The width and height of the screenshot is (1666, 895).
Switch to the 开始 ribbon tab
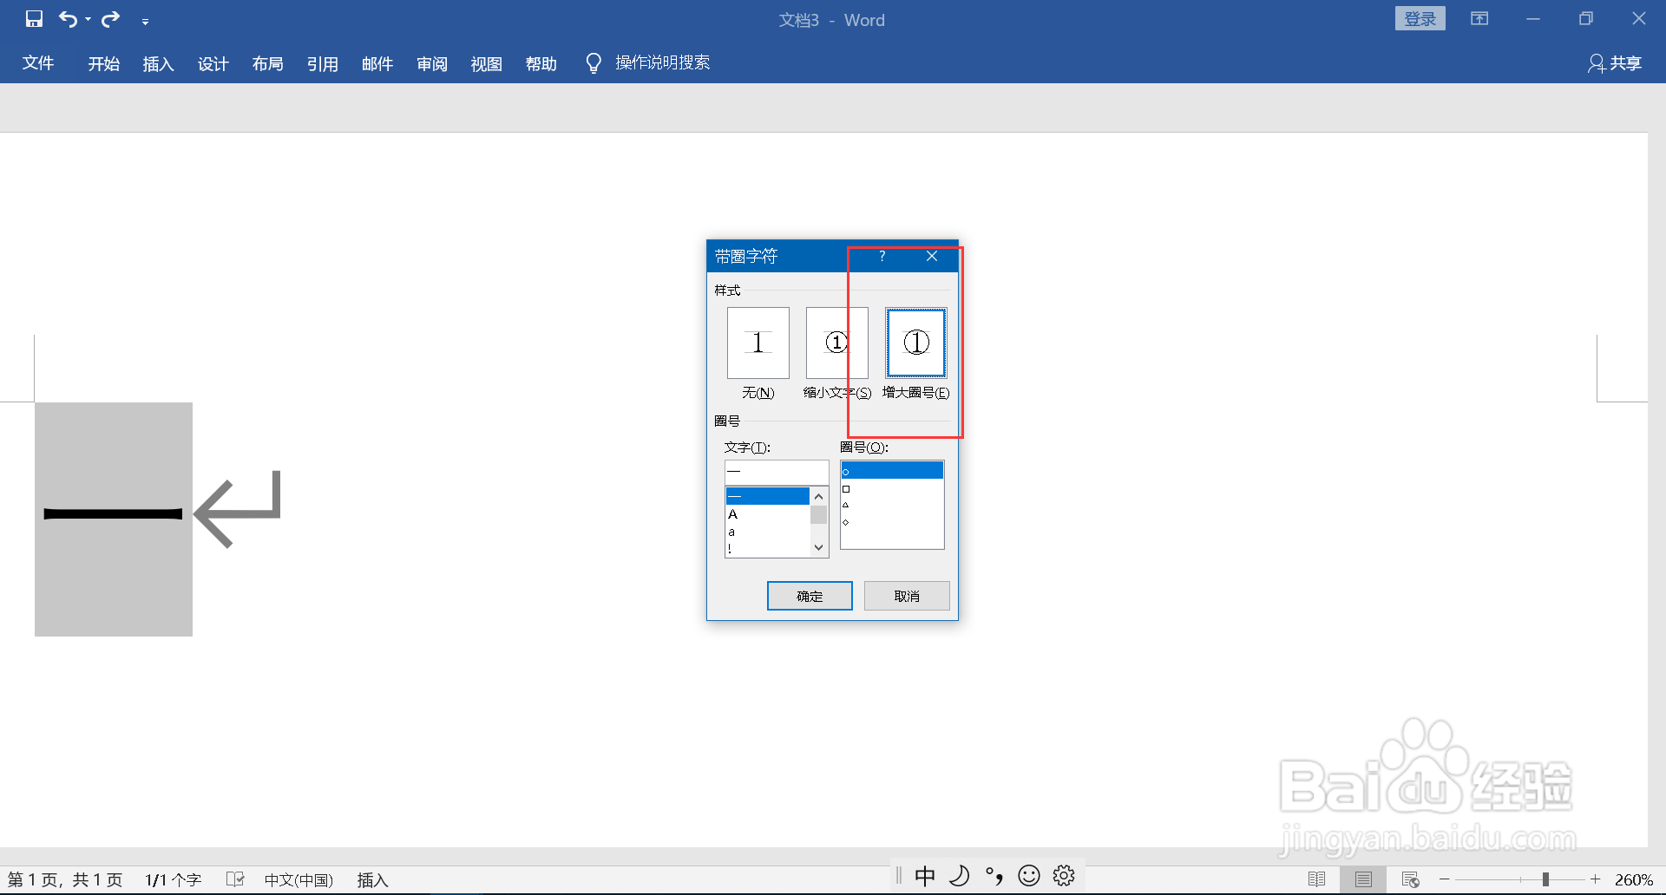[x=104, y=63]
